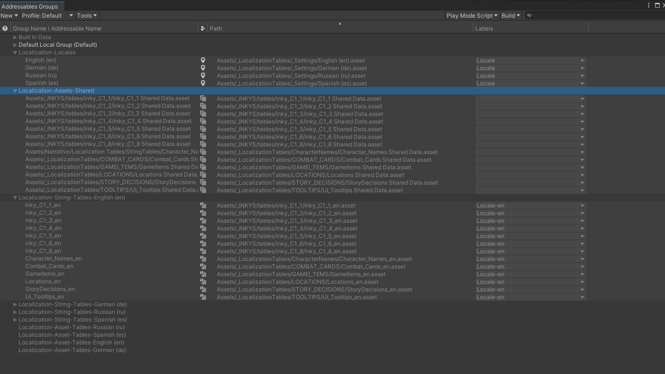Open the Tools menu
Viewport: 665px width, 374px height.
(x=86, y=15)
